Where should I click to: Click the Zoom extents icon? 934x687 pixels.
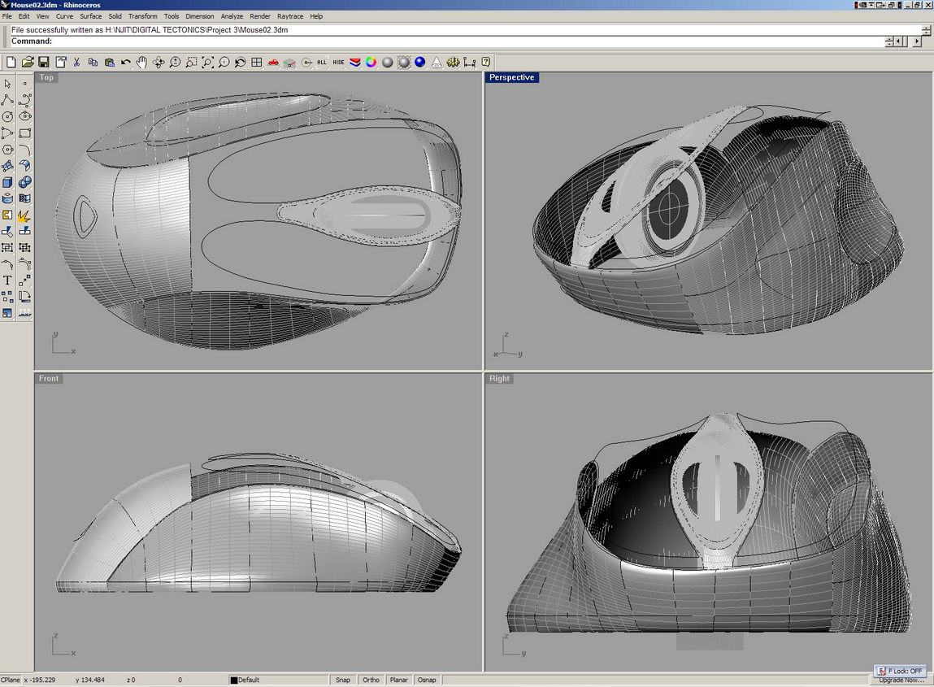click(x=207, y=62)
